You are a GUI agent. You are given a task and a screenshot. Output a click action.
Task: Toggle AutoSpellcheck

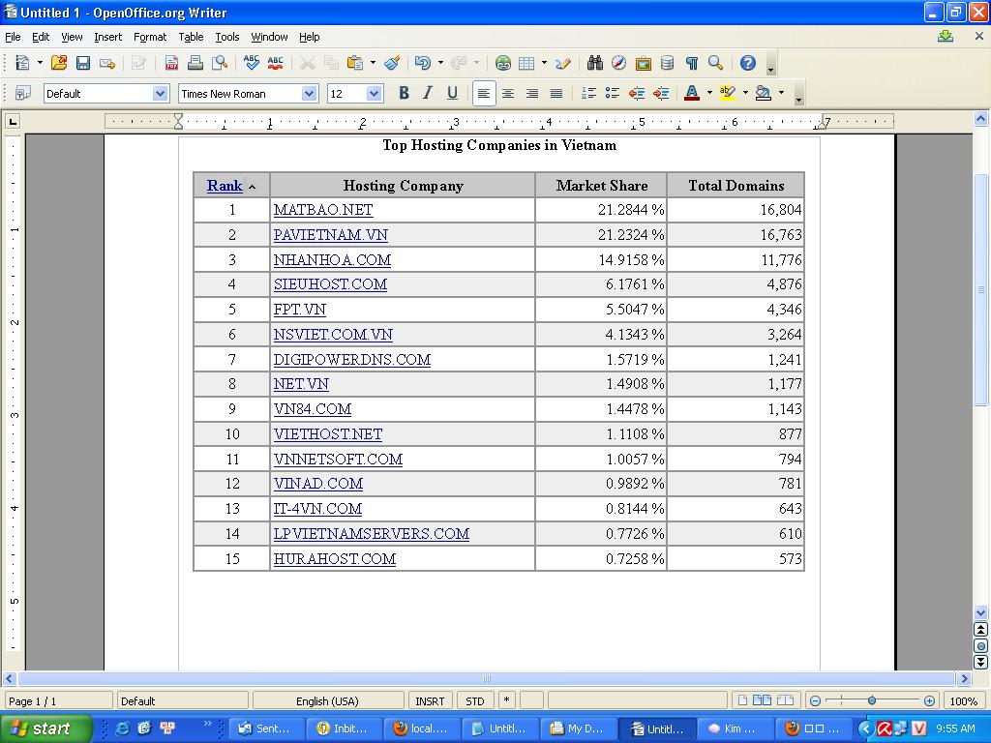[x=275, y=63]
